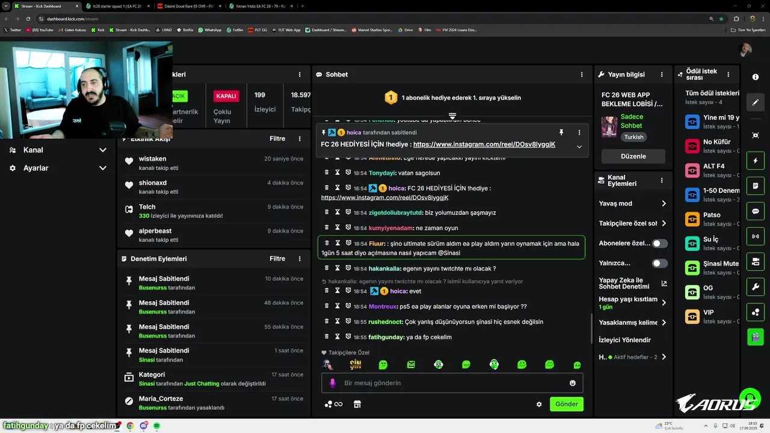This screenshot has width=770, height=433.
Task: Open the Kanal Eylemleri panel options menu
Action: pyautogui.click(x=662, y=180)
